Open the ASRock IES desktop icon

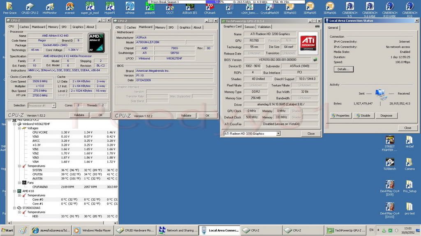tap(190, 8)
